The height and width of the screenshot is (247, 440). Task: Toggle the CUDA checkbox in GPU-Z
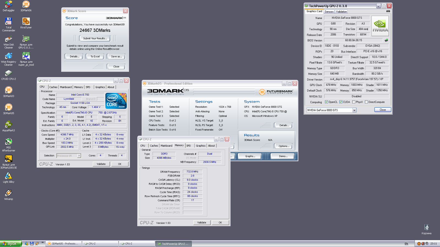pyautogui.click(x=341, y=102)
